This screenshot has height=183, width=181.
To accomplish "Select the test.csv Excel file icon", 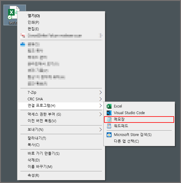I will click(x=13, y=13).
